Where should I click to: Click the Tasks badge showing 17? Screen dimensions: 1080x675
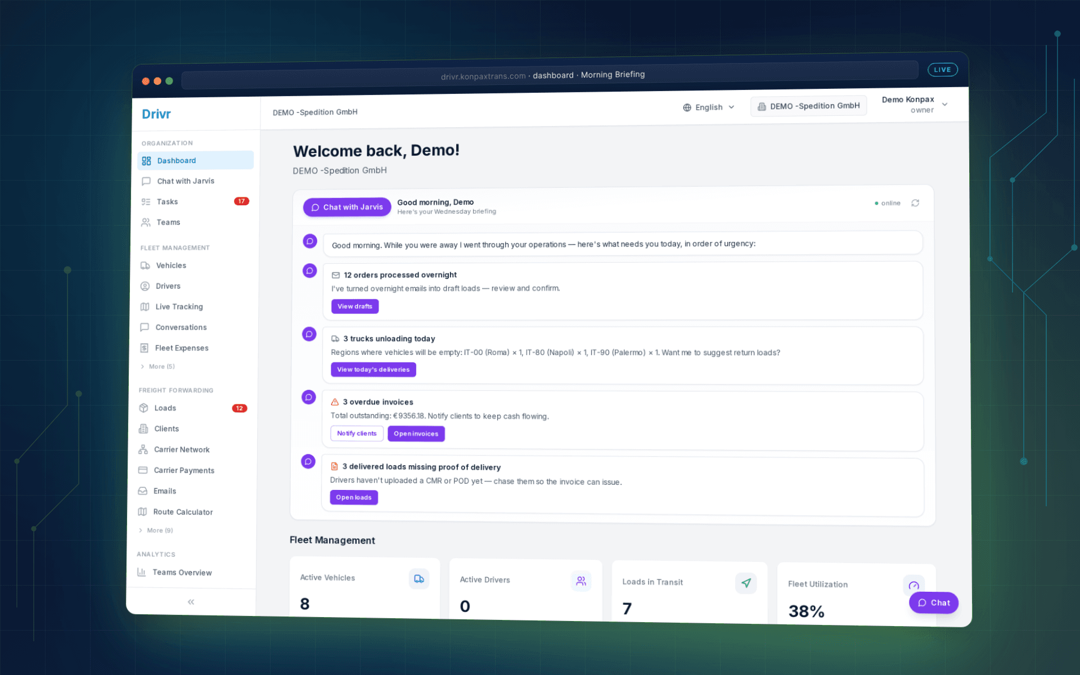(x=241, y=201)
